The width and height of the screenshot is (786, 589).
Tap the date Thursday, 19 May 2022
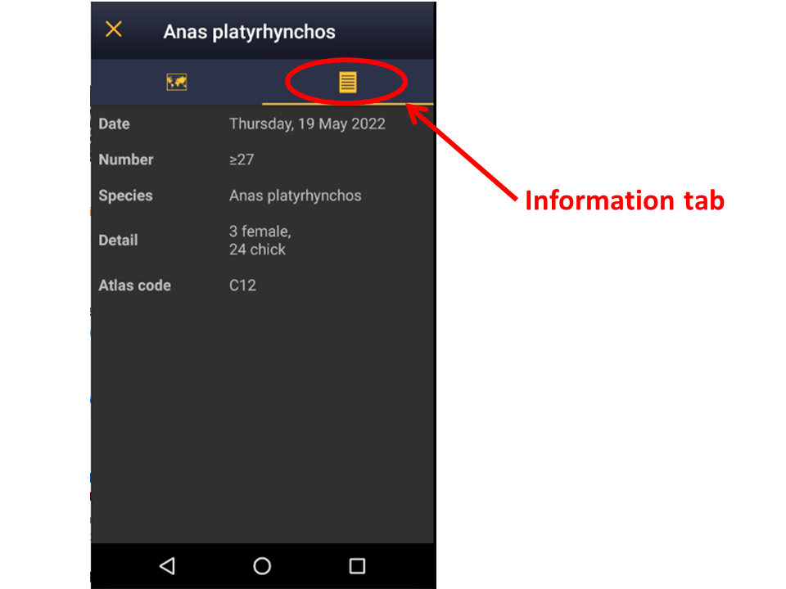click(307, 124)
